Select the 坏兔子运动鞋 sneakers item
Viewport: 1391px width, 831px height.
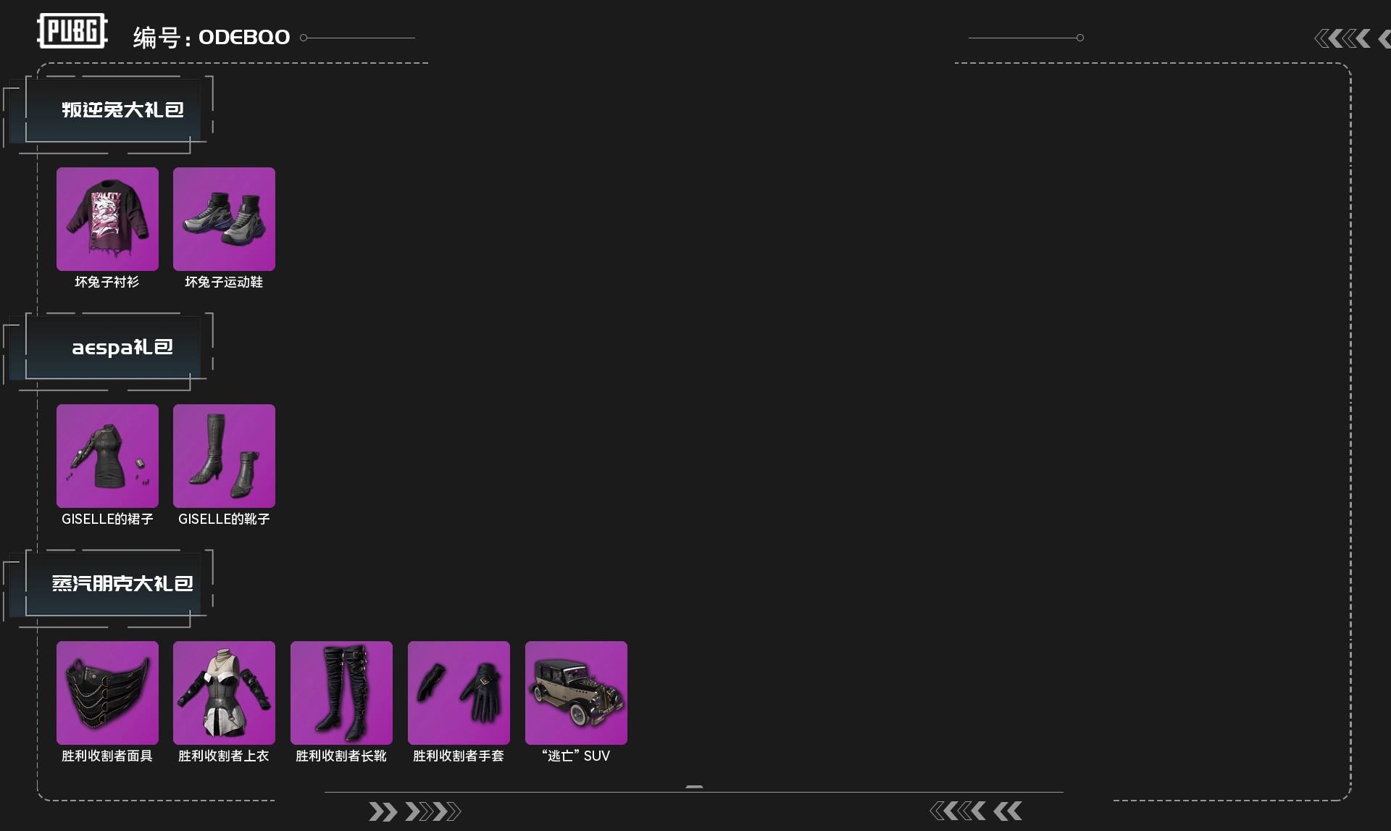224,219
